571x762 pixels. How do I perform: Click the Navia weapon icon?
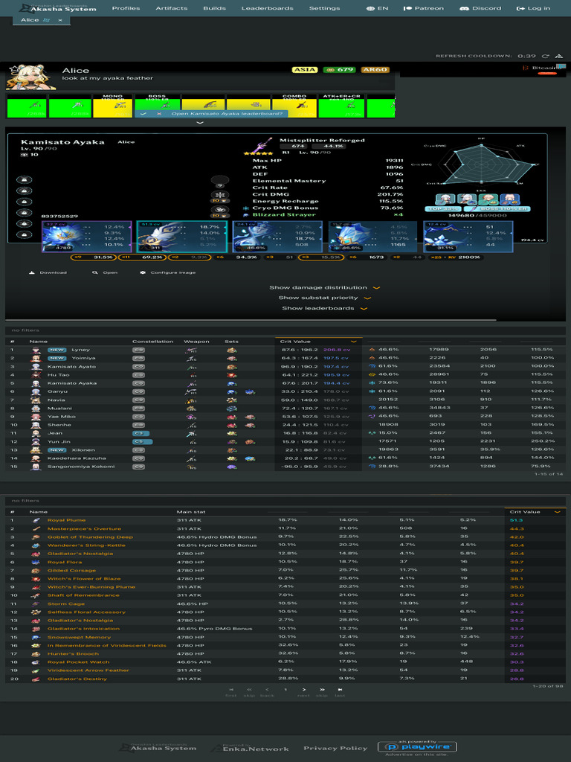click(191, 400)
